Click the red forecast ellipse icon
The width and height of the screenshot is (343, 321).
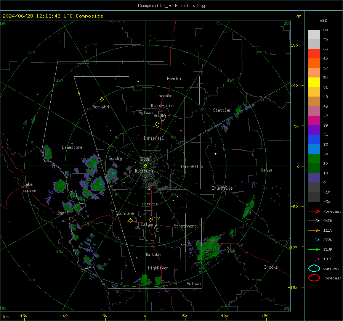coord(314,278)
